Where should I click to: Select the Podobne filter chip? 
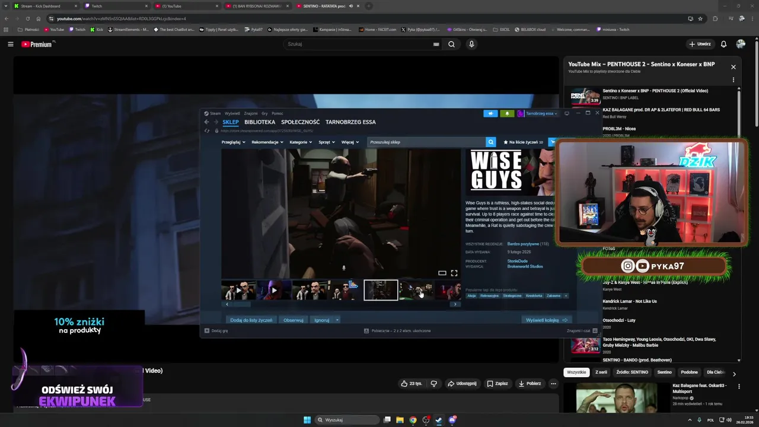click(689, 372)
